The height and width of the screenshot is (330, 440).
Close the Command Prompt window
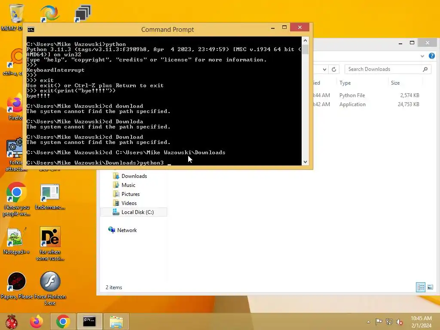[299, 27]
